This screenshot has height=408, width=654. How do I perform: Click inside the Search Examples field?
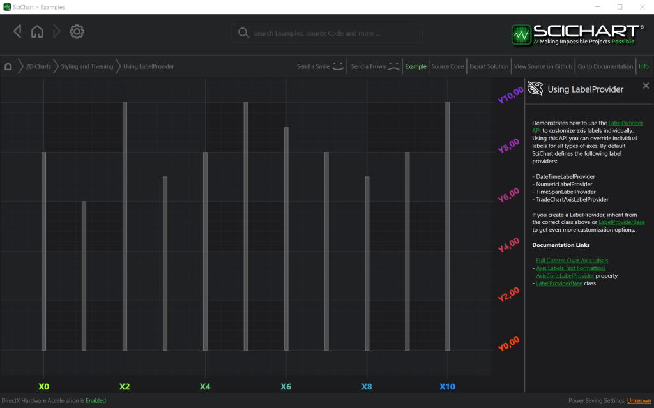tap(326, 33)
